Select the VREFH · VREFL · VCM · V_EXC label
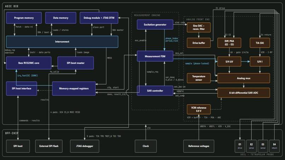Viewport: 285px width, 160px height. tap(215, 126)
